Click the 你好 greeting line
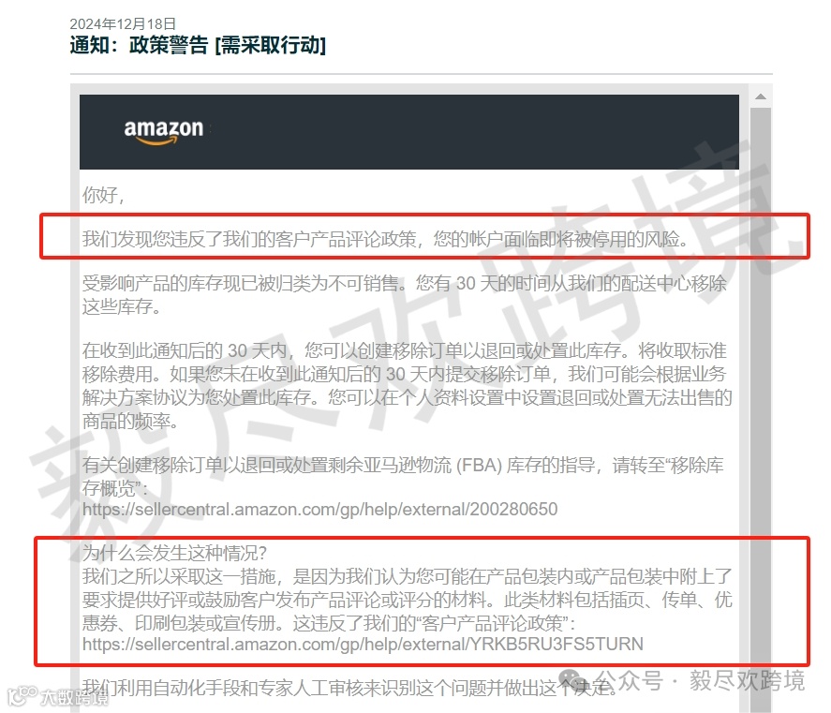The width and height of the screenshot is (831, 713). tap(103, 195)
